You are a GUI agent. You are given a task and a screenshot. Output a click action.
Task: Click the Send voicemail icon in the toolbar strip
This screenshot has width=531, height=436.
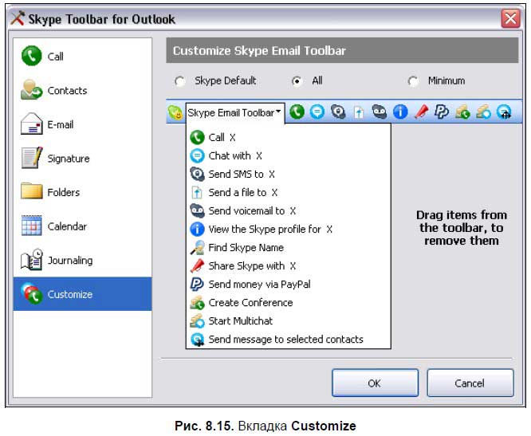(380, 113)
